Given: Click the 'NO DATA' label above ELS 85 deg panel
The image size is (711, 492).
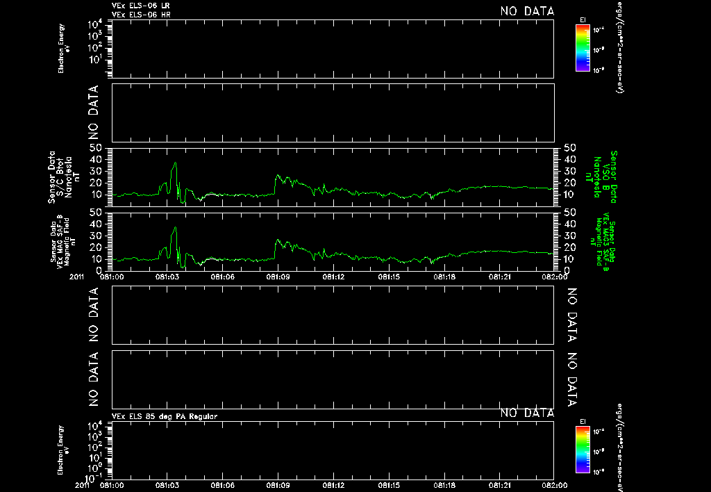Looking at the screenshot, I should coord(528,413).
